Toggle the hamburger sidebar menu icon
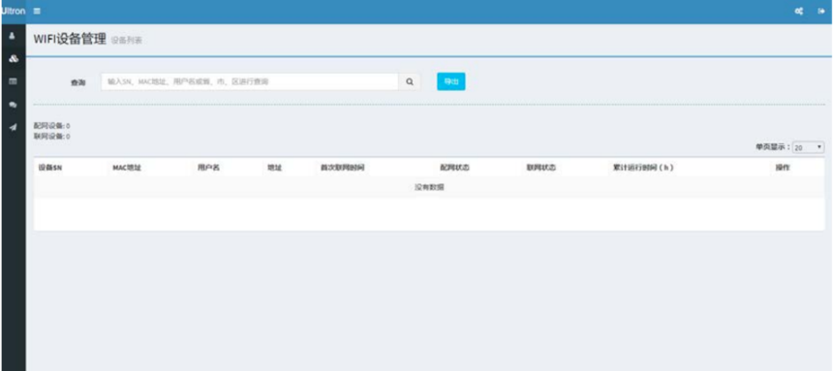 coord(37,12)
